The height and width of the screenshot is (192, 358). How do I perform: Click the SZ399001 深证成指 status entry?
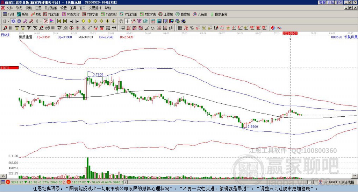pos(338,182)
